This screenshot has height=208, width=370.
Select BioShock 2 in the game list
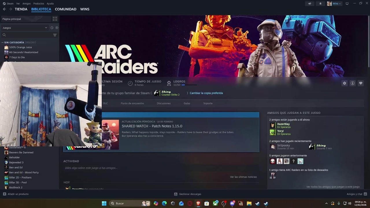click(x=16, y=187)
